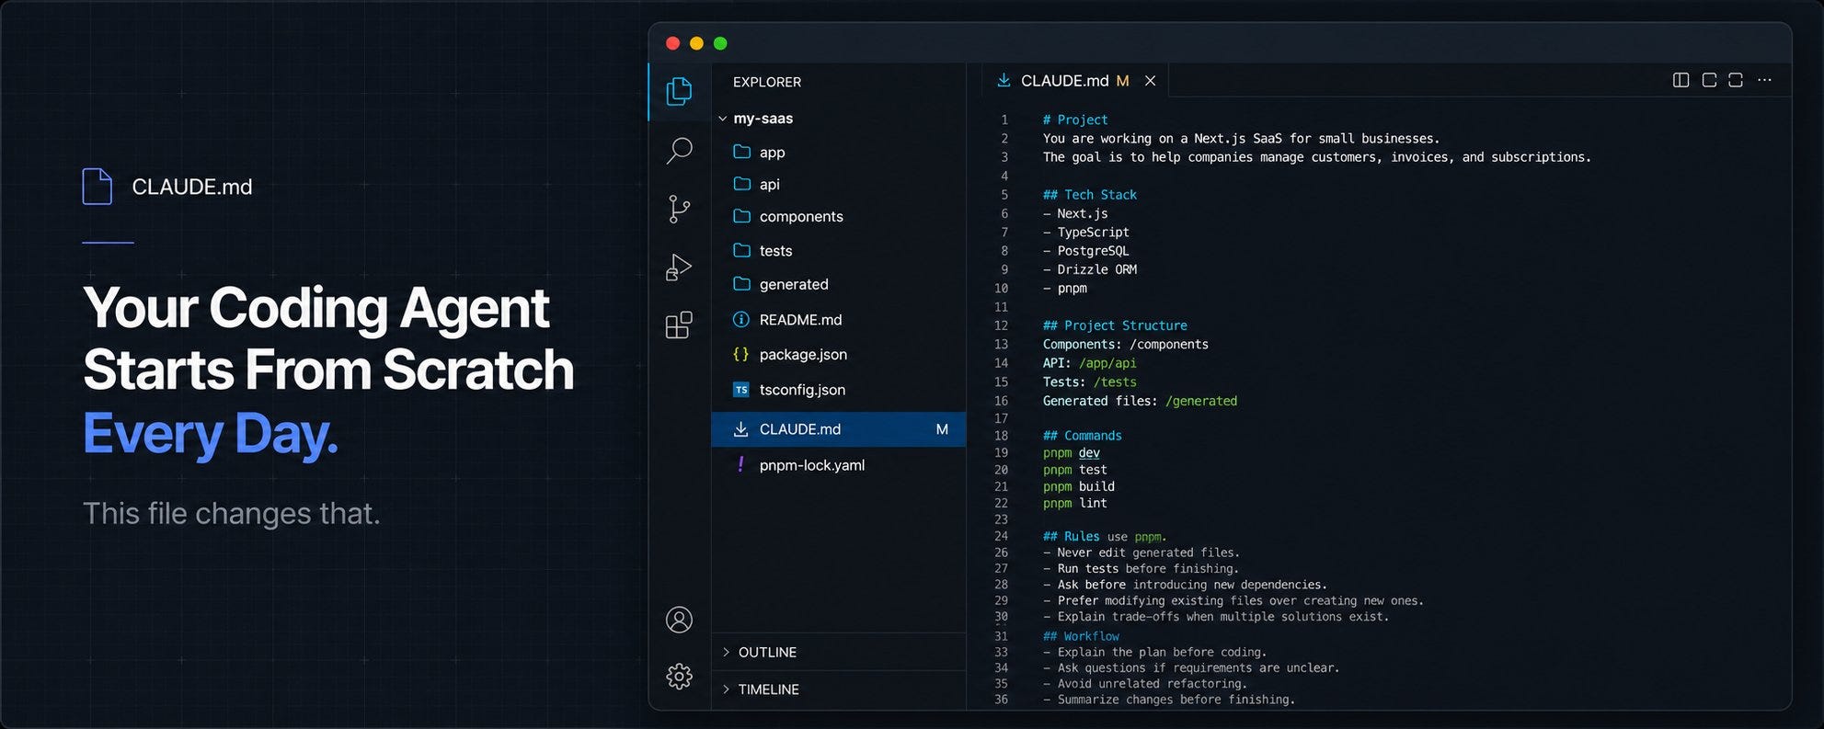The width and height of the screenshot is (1824, 729).
Task: Open tsconfig.json in the explorer
Action: tap(802, 390)
